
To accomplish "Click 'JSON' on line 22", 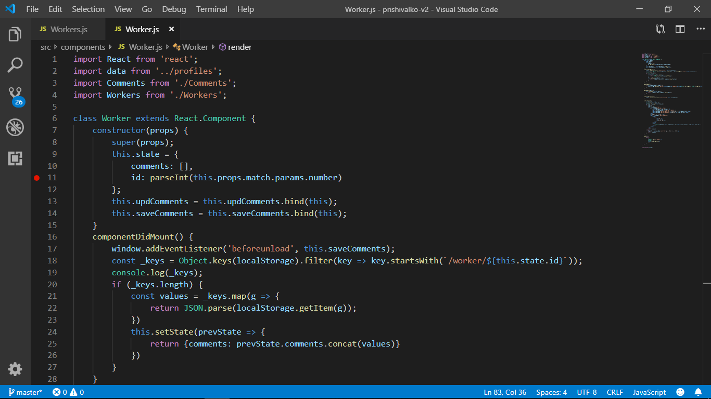I will coord(193,308).
